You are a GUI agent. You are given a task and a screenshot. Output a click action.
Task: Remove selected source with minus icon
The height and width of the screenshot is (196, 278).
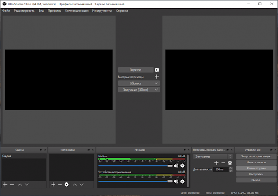tap(60, 185)
